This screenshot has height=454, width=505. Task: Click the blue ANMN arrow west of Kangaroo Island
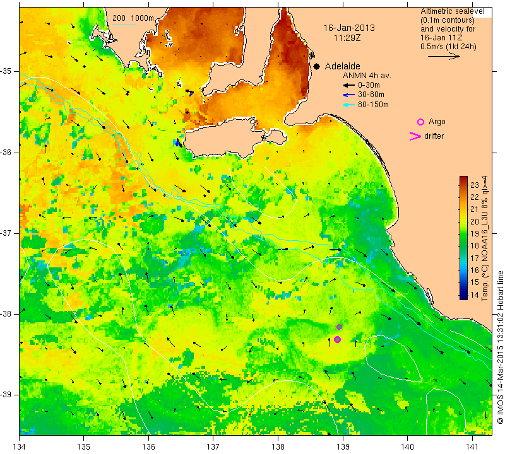[x=177, y=142]
